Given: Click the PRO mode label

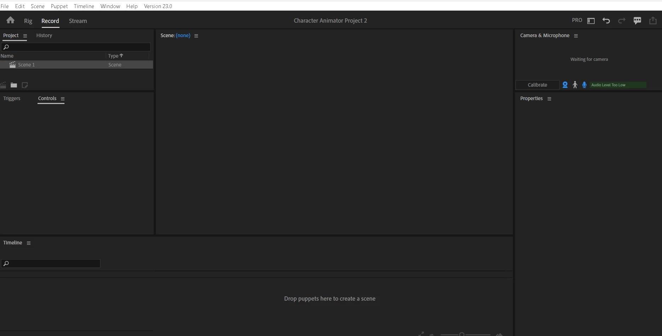Looking at the screenshot, I should pyautogui.click(x=577, y=20).
